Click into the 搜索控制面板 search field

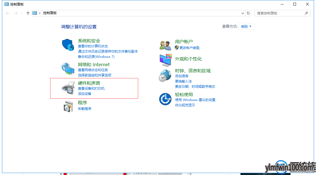pos(282,13)
